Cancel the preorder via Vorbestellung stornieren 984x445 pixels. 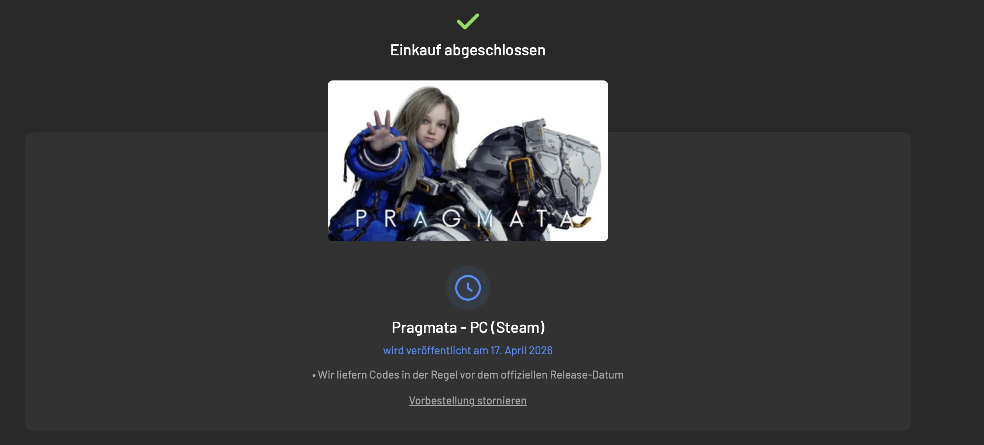coord(468,400)
